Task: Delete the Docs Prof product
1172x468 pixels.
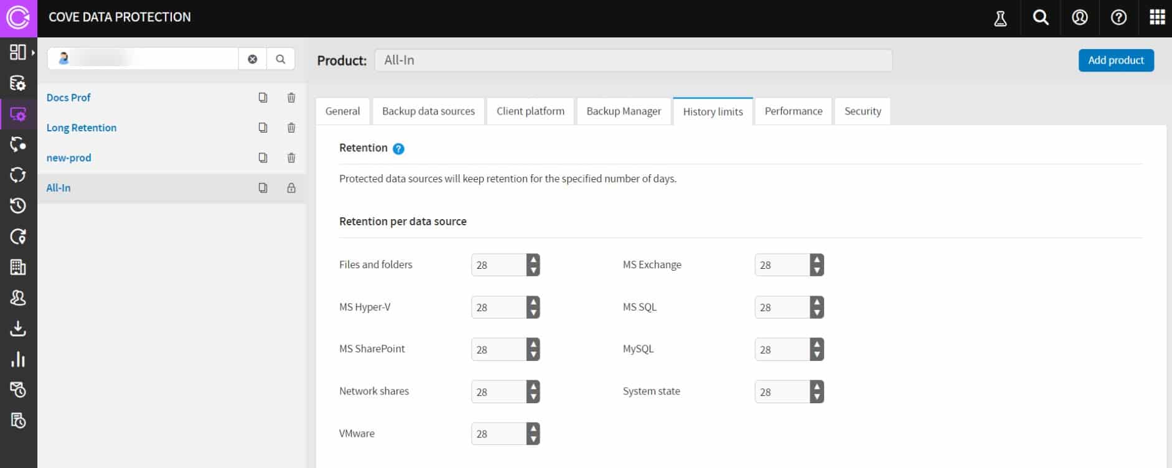Action: click(291, 98)
